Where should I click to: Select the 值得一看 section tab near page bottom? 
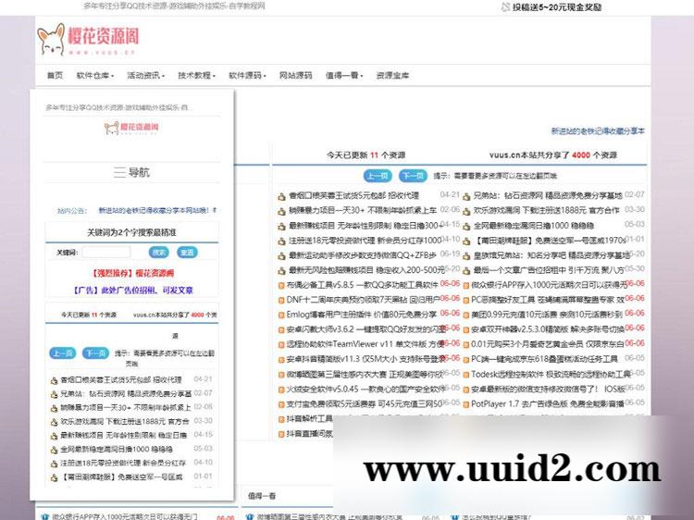[262, 496]
